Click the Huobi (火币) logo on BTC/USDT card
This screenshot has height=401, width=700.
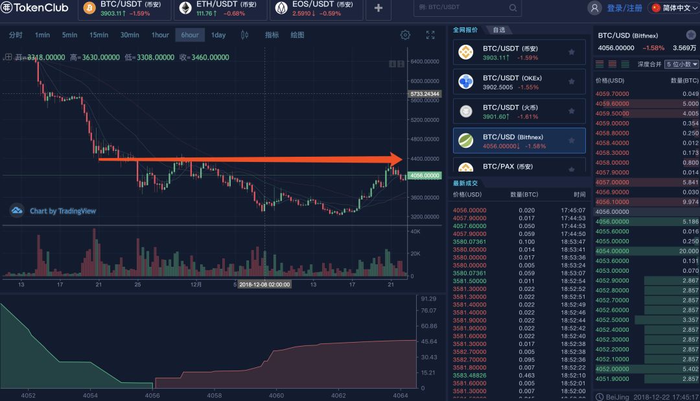[x=466, y=111]
